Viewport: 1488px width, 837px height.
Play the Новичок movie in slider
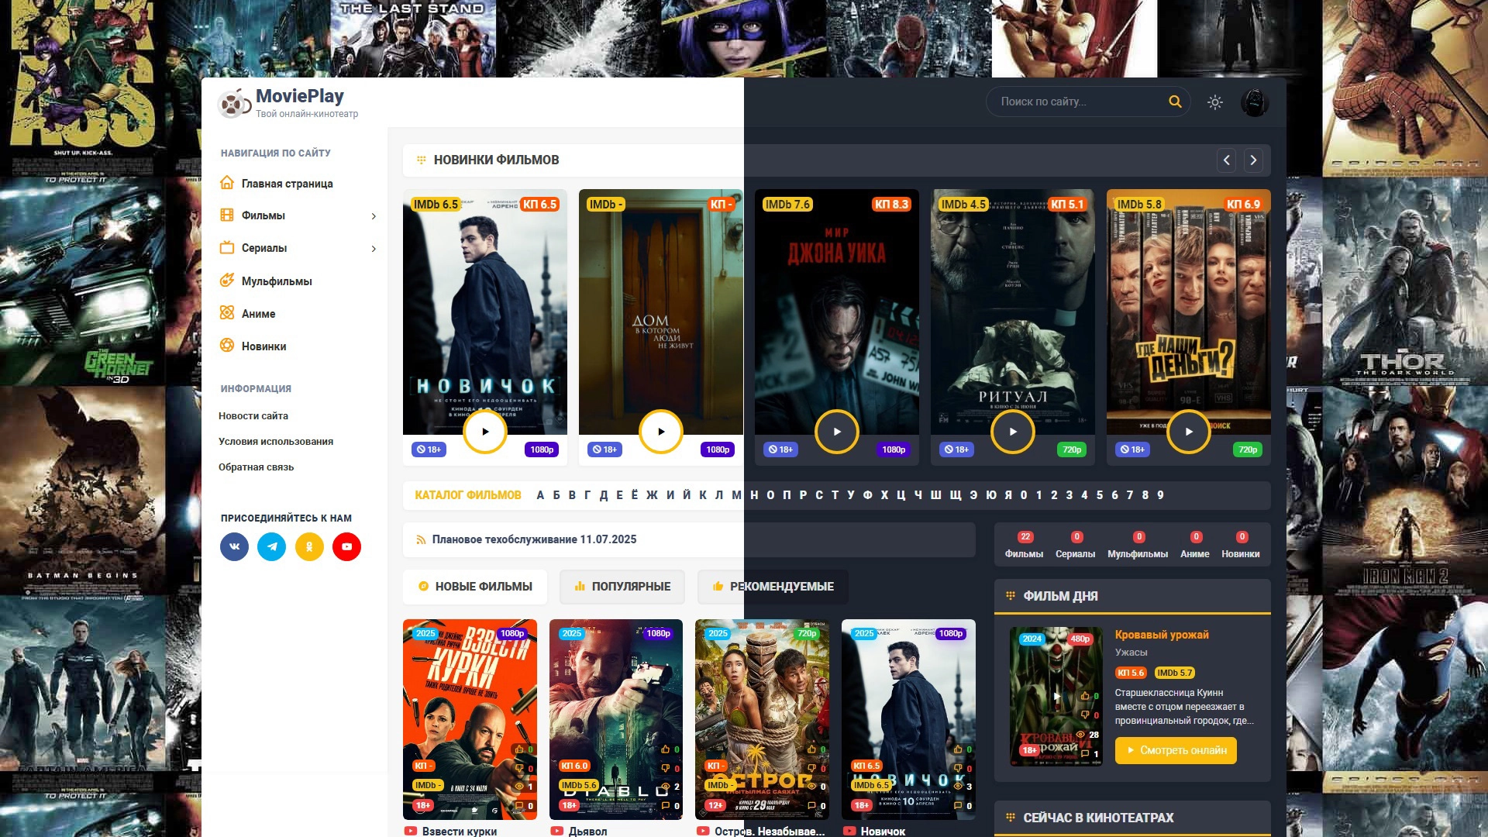click(x=485, y=432)
